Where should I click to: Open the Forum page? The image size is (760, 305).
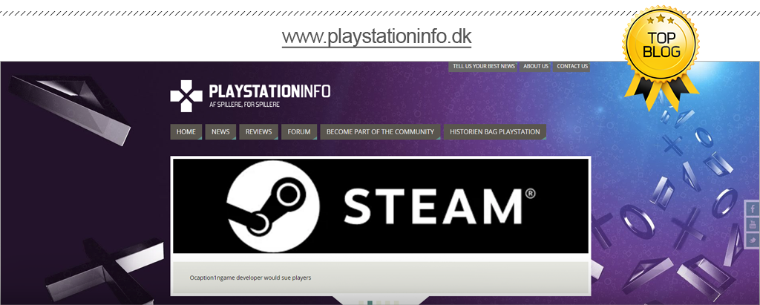coord(299,132)
